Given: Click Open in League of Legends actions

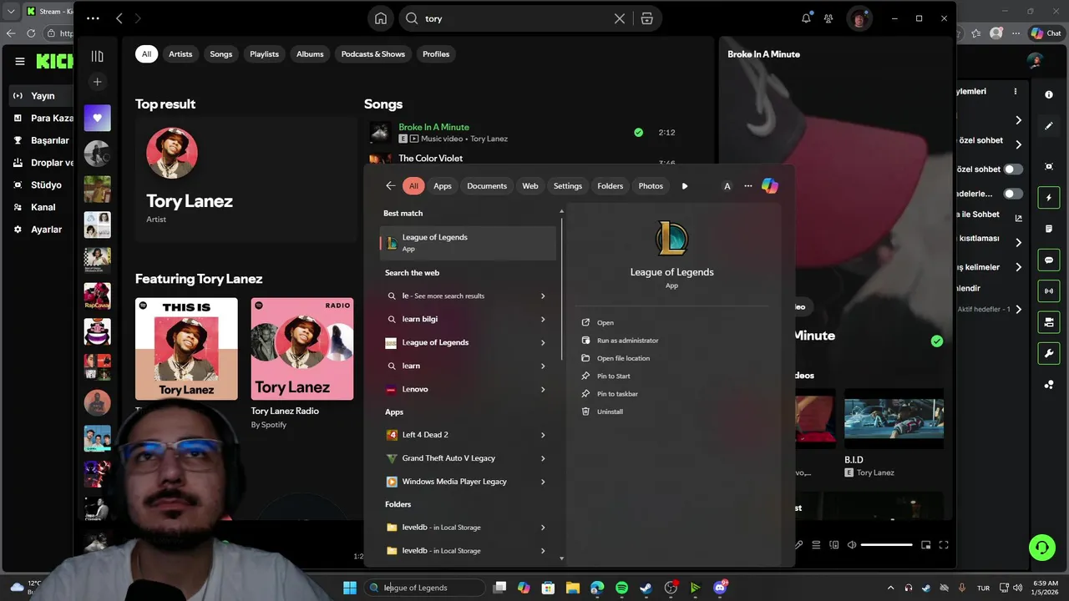Looking at the screenshot, I should [605, 322].
